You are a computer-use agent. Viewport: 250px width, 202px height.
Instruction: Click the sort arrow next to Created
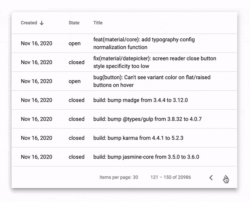click(42, 23)
